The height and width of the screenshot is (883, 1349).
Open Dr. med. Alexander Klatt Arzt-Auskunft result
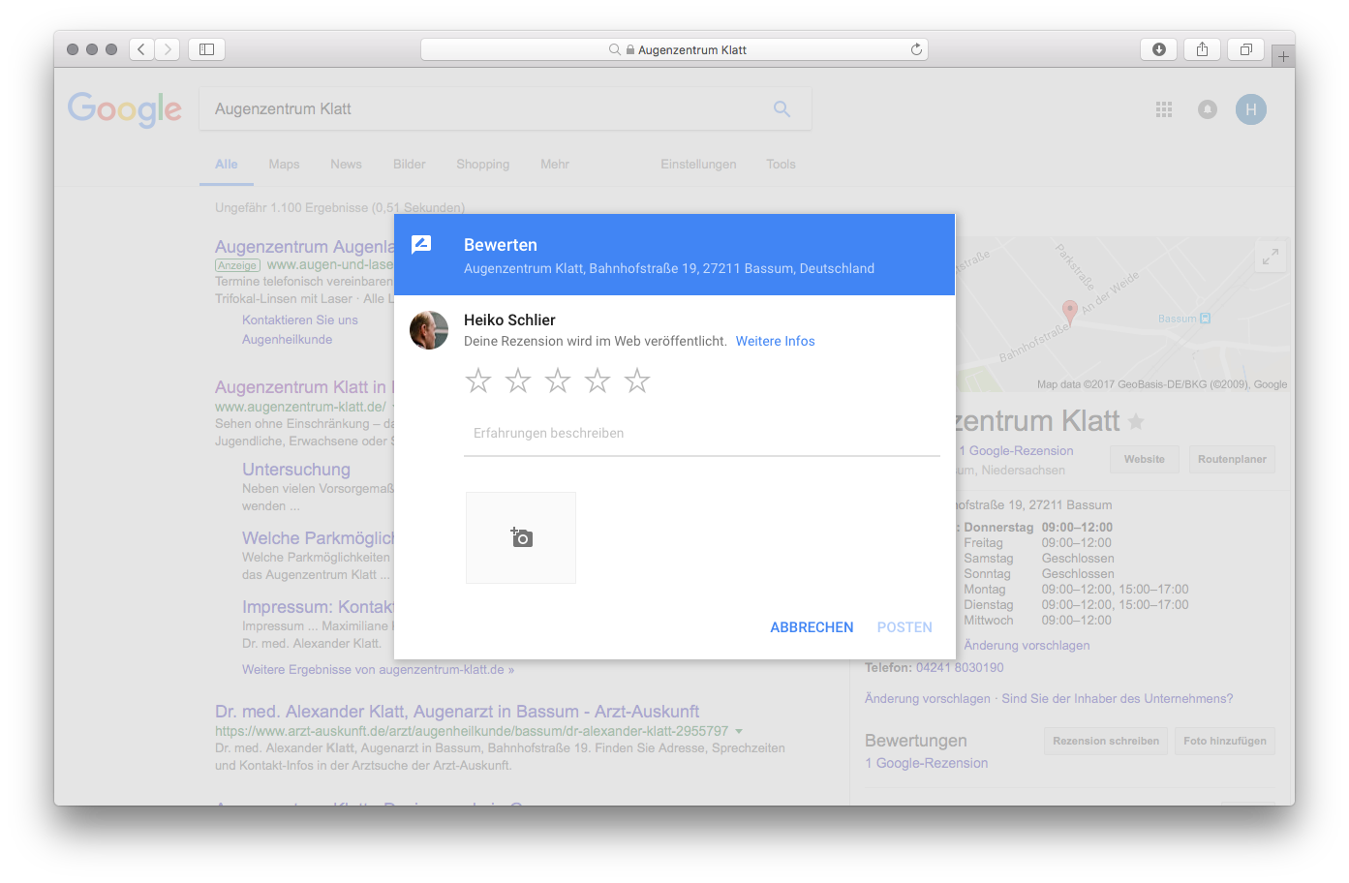click(x=457, y=712)
